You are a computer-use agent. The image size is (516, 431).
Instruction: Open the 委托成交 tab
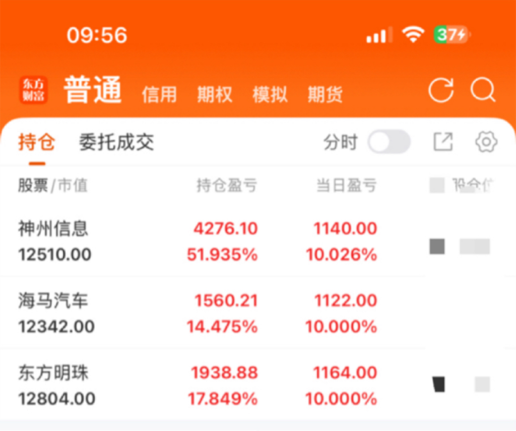point(116,142)
